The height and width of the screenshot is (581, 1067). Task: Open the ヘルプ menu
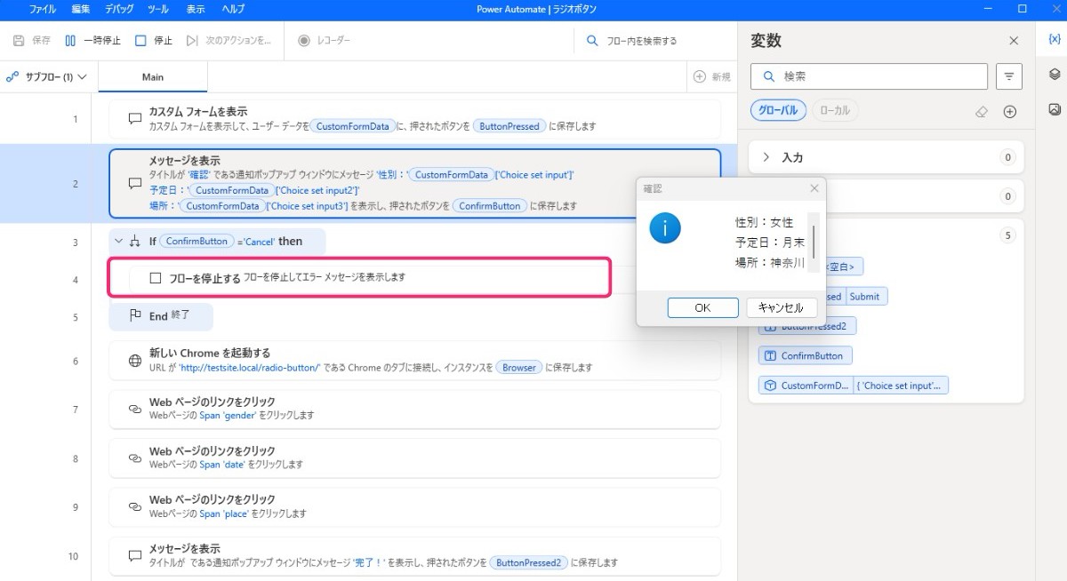tap(233, 9)
